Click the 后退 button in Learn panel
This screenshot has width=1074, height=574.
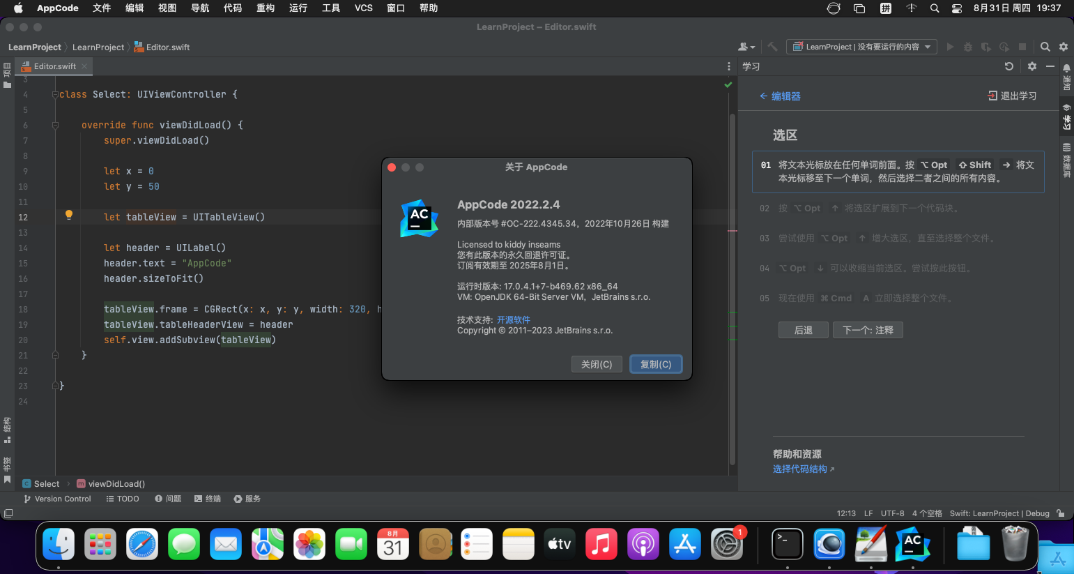(x=804, y=330)
